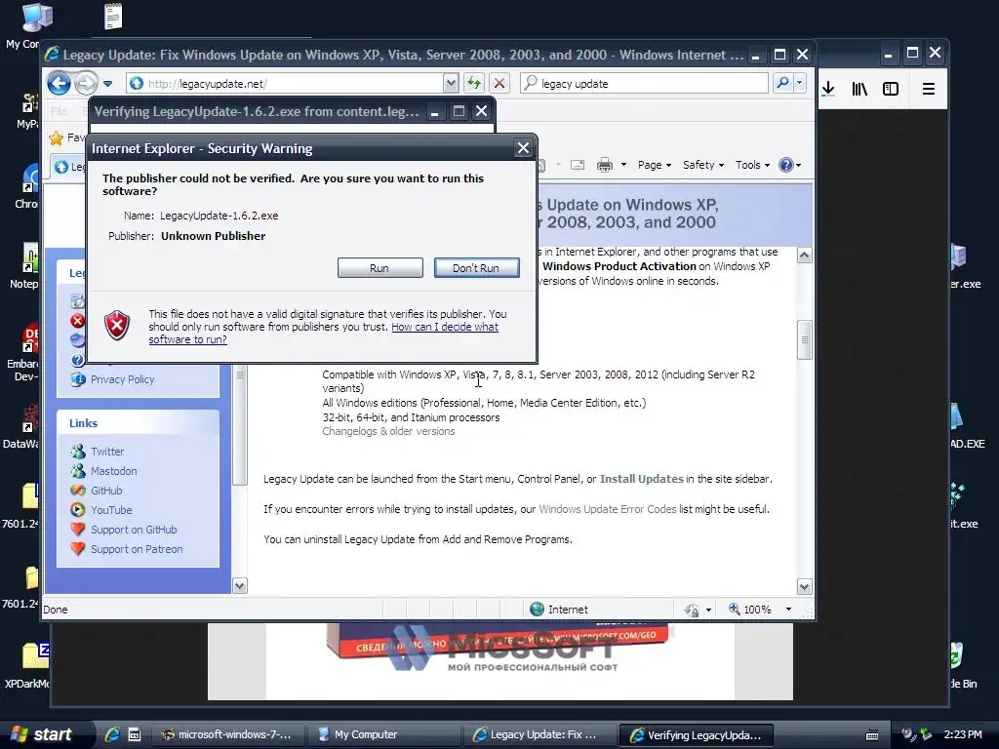Screen dimensions: 999x749
Task: Click the Internet zone globe icon
Action: click(x=538, y=609)
